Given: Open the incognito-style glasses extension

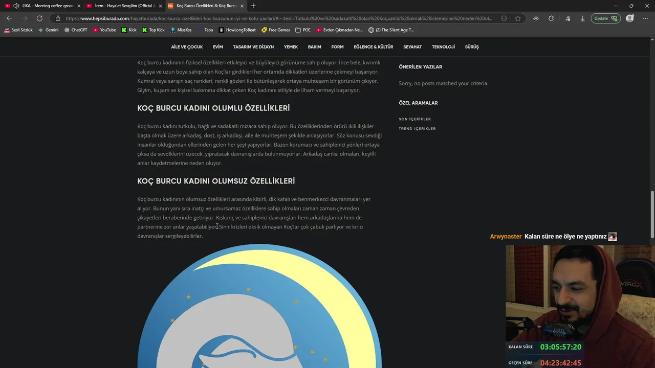Looking at the screenshot, I should (x=536, y=18).
